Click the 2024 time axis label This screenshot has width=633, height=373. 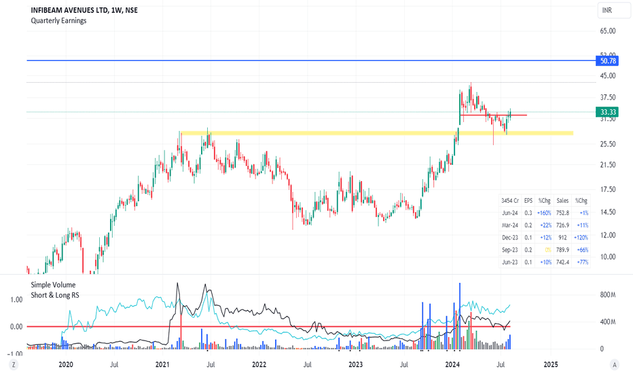pyautogui.click(x=452, y=365)
